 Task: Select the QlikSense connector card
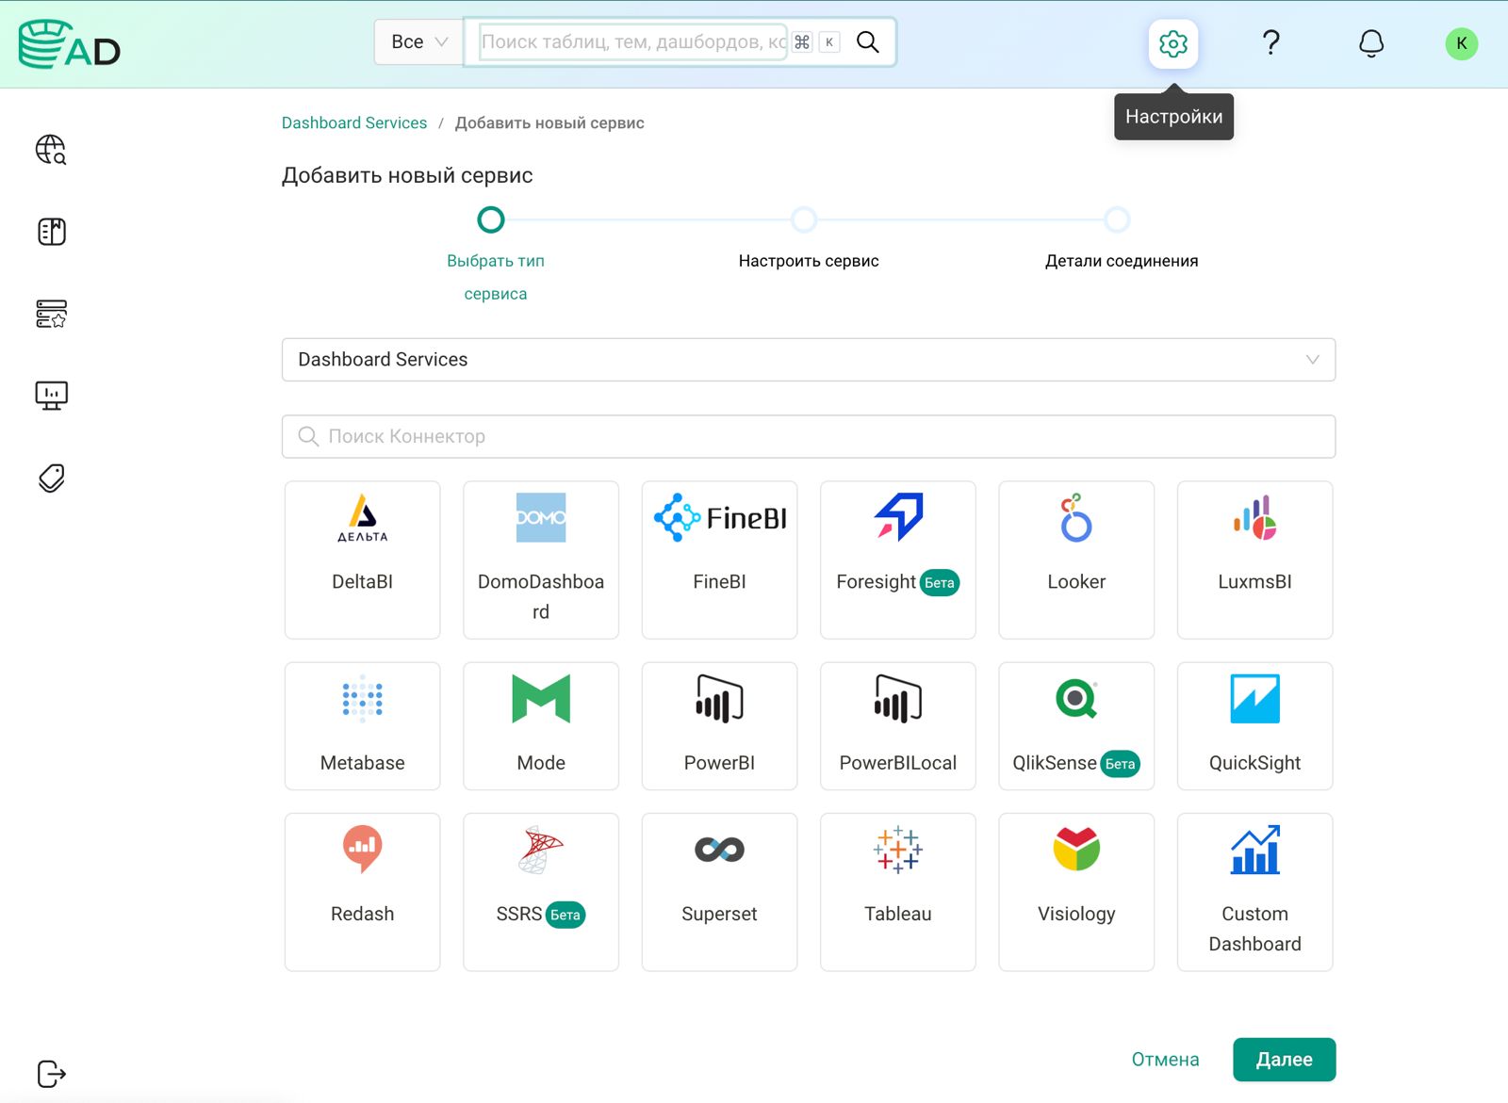pos(1076,725)
